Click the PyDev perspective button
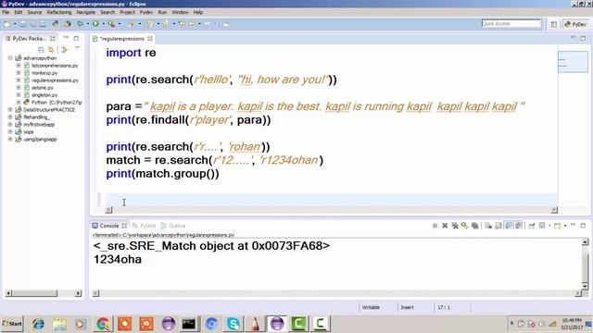The image size is (593, 333). (x=575, y=24)
